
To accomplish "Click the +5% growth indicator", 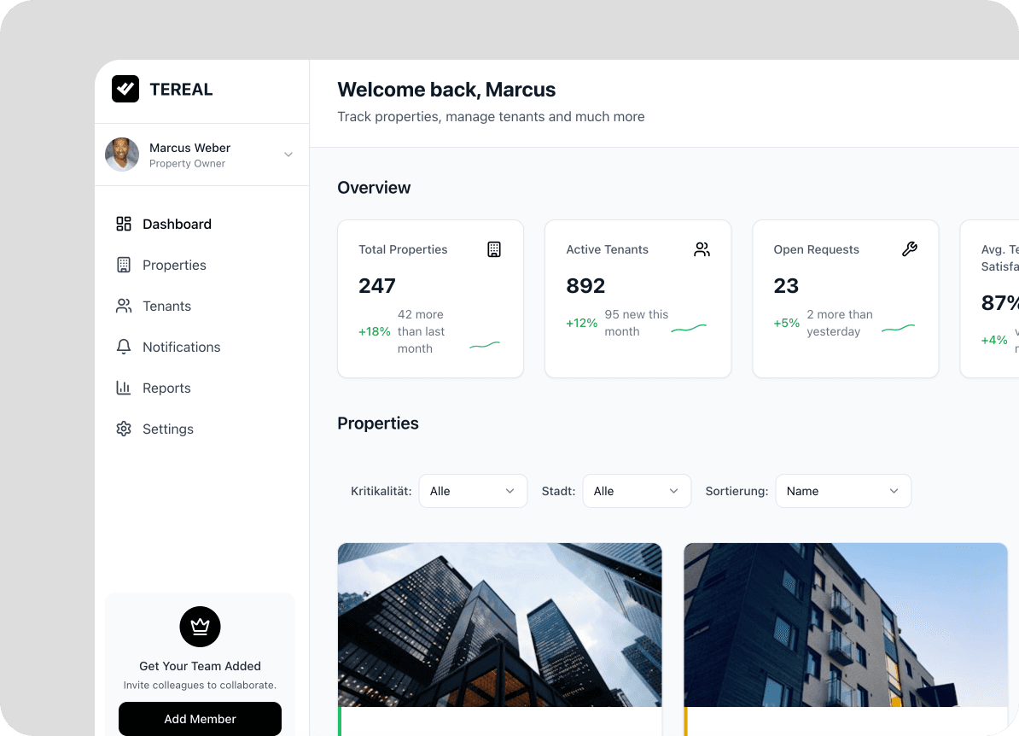I will click(786, 323).
